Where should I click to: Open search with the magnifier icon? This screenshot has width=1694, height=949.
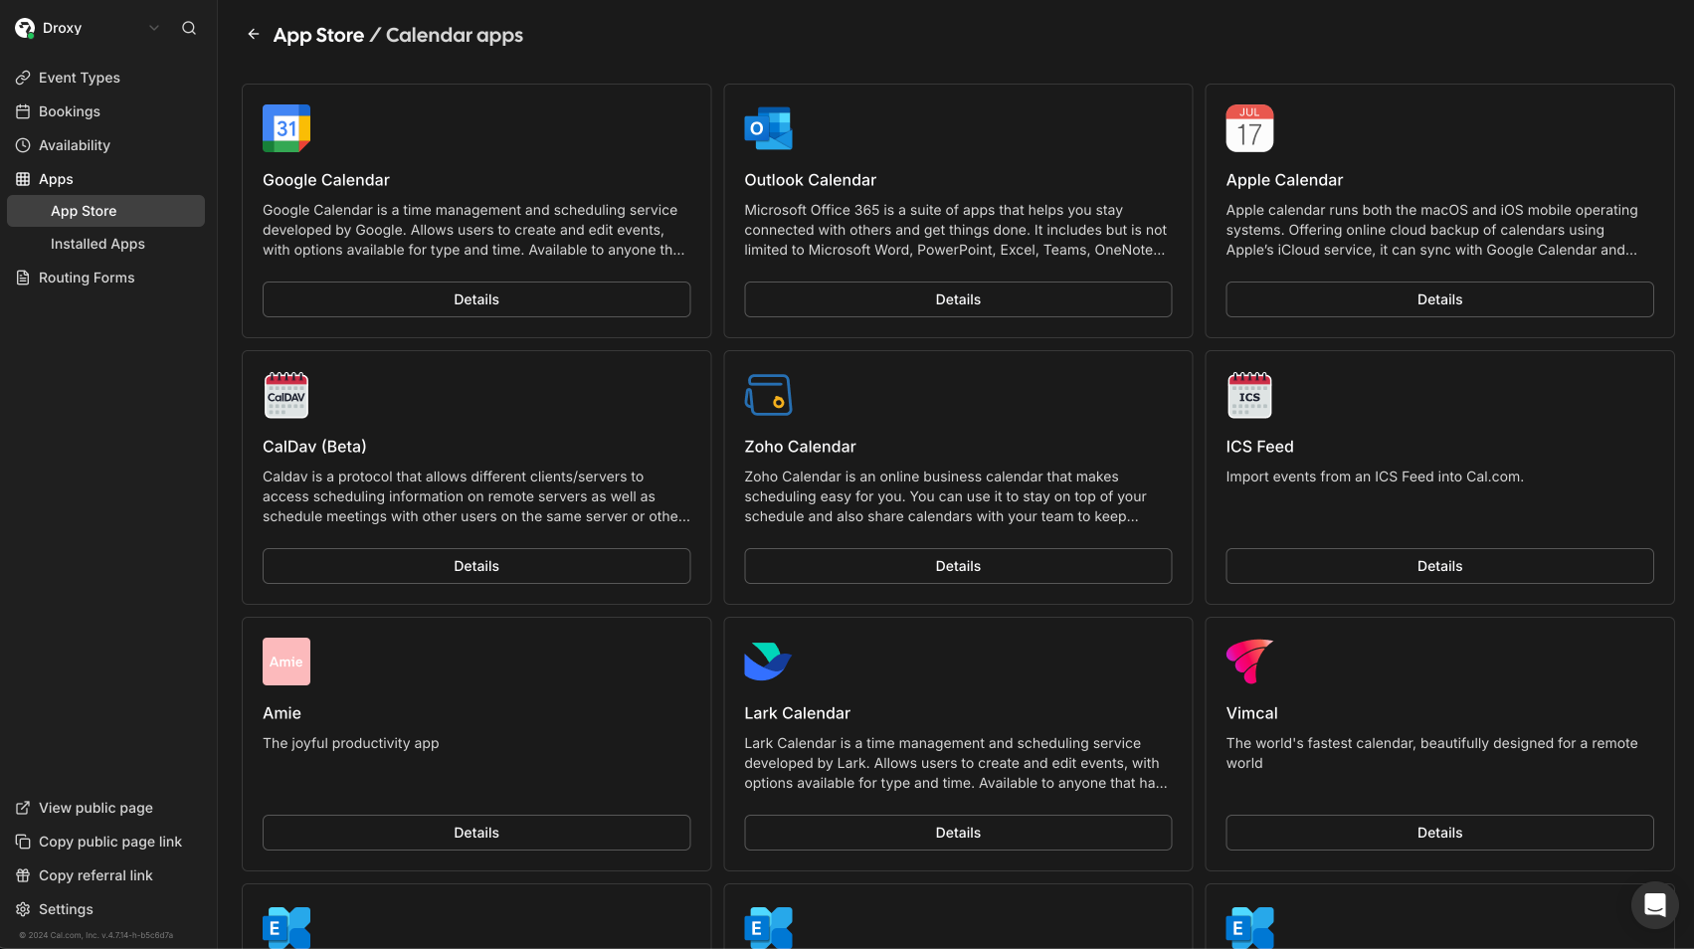click(188, 28)
